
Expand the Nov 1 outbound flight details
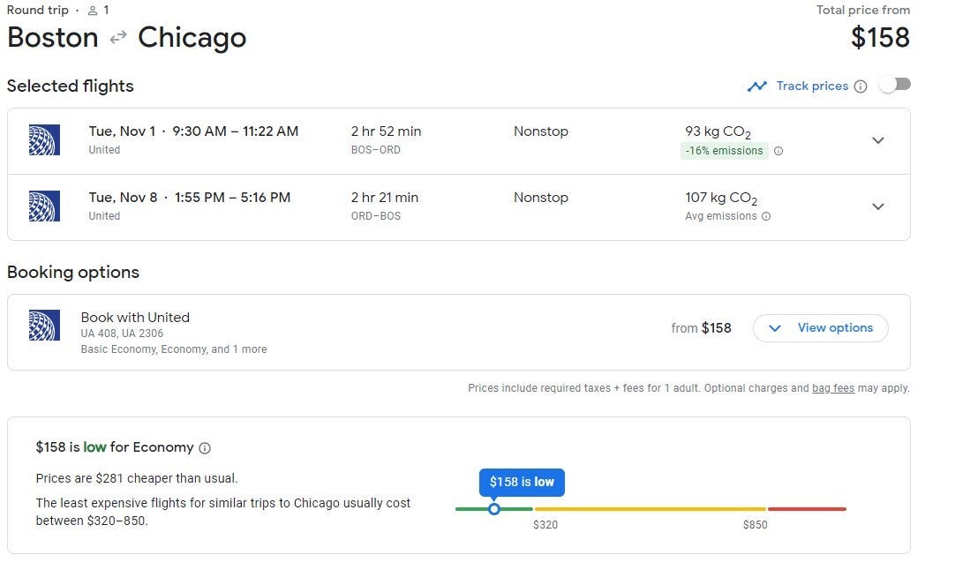877,140
